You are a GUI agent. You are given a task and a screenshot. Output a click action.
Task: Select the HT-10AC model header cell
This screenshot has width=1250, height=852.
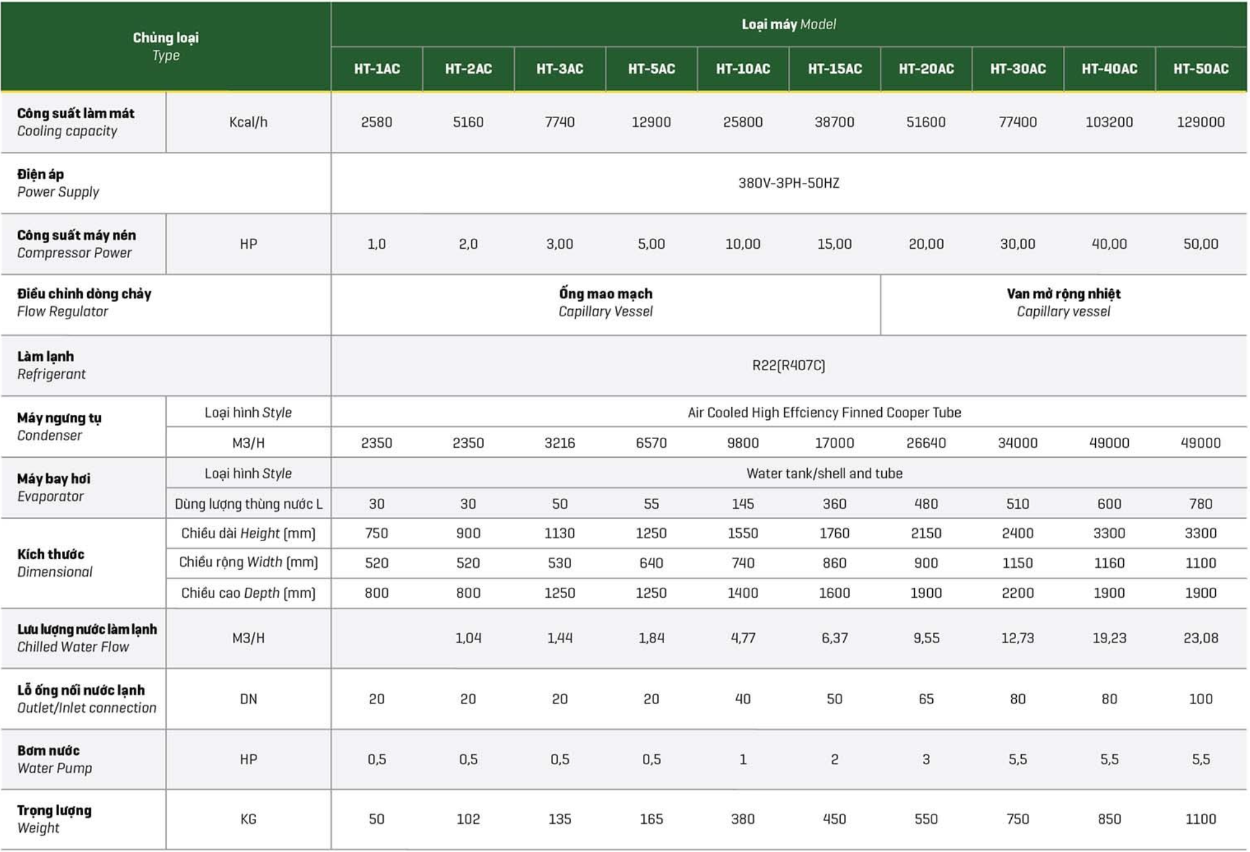pos(743,69)
